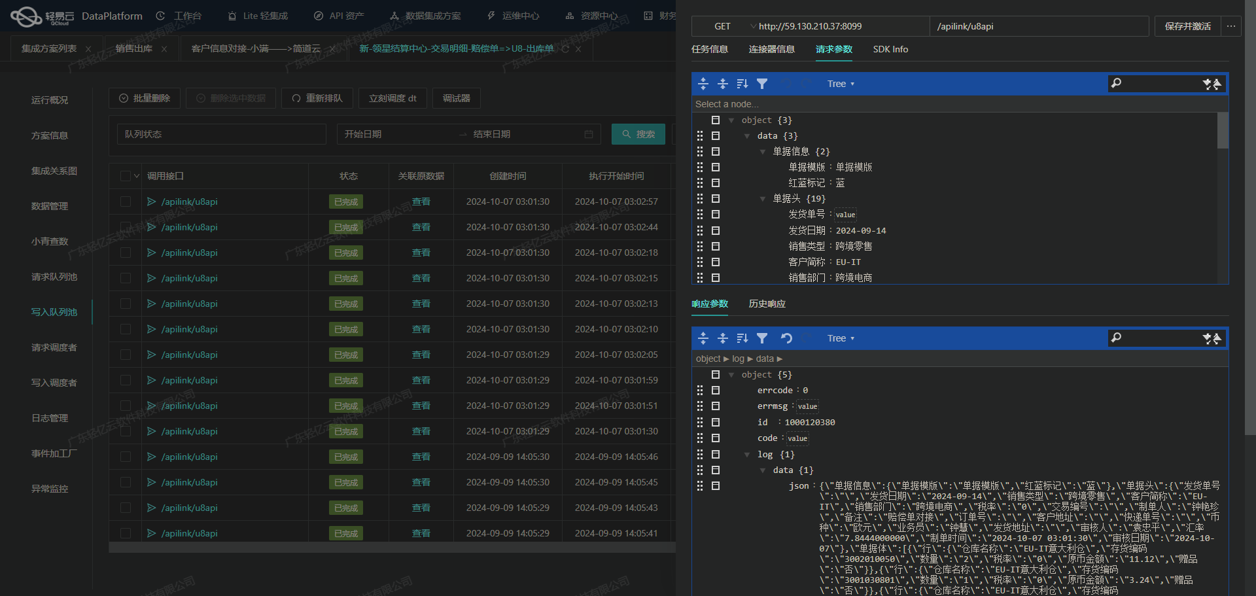
Task: Open API 资产 in top navigation
Action: coord(339,16)
